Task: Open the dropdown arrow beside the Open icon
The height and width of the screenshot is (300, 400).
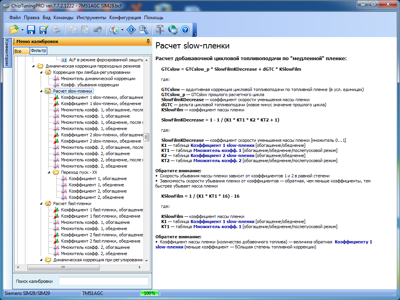Action: (23, 30)
